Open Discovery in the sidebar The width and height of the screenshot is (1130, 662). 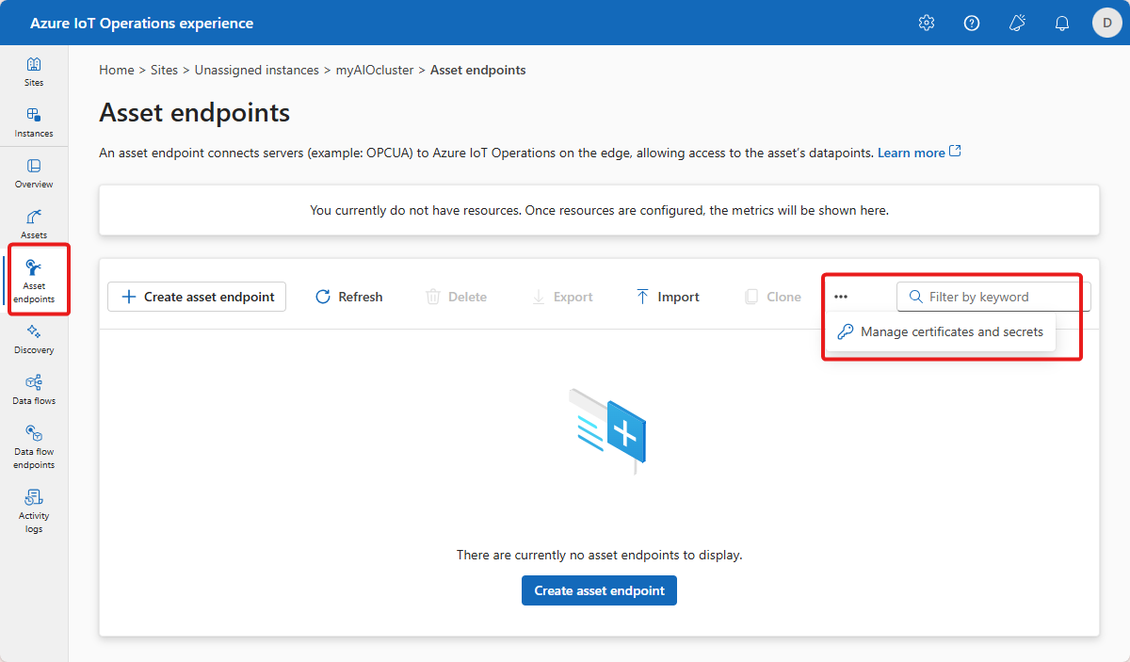(x=34, y=339)
